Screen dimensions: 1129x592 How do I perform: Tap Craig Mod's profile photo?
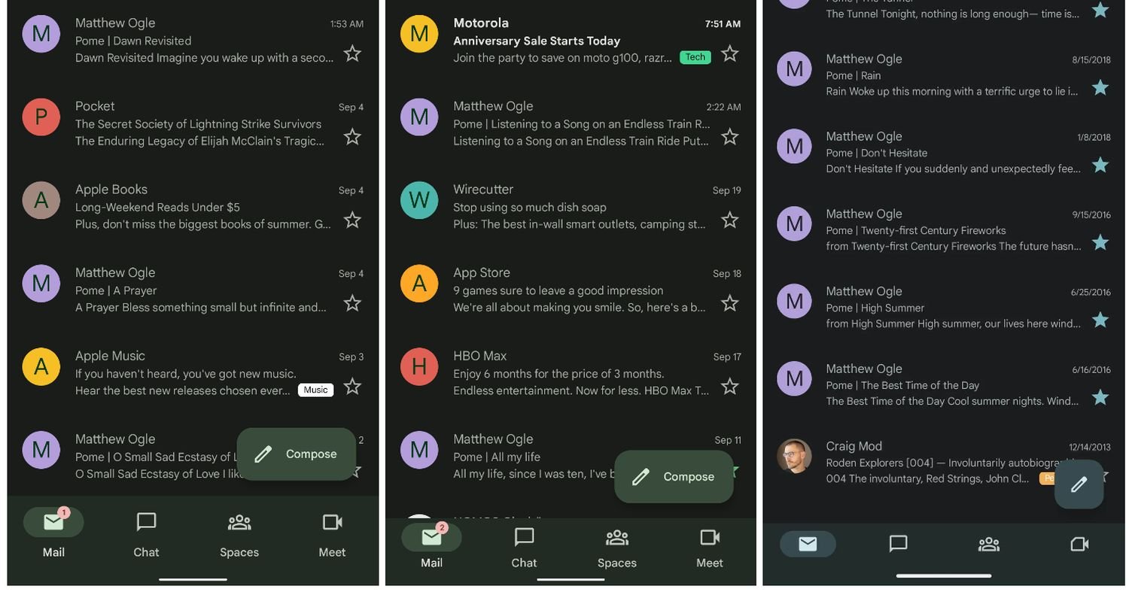point(794,456)
